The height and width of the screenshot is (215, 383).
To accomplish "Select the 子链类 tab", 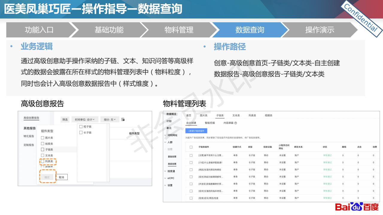I will 220,115.
